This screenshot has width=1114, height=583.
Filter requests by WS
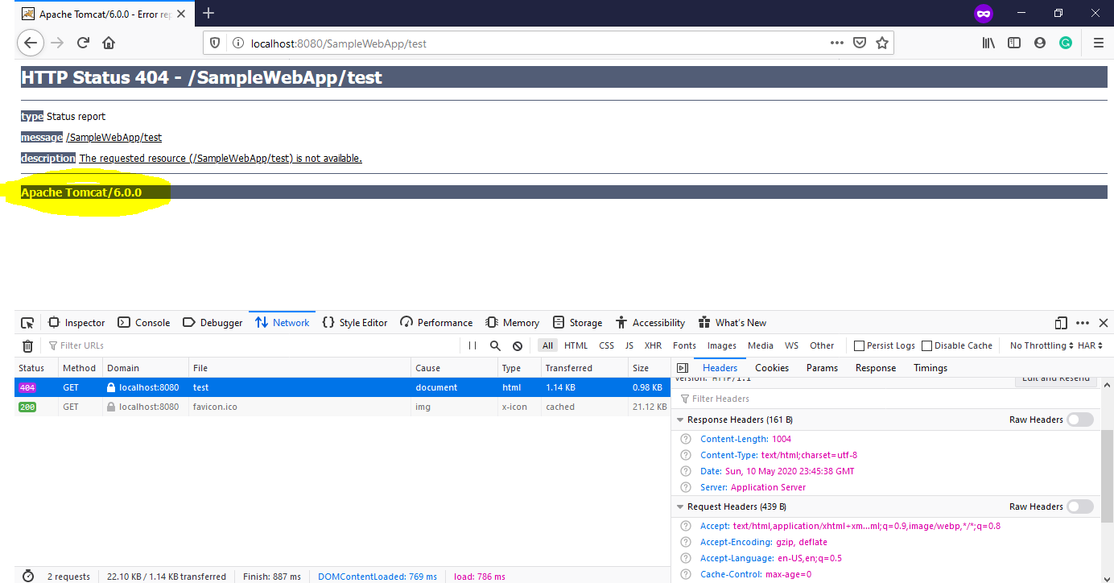(x=792, y=345)
